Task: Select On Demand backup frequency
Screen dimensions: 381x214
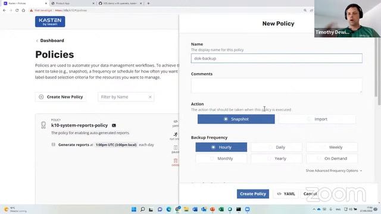Action: [x=332, y=159]
